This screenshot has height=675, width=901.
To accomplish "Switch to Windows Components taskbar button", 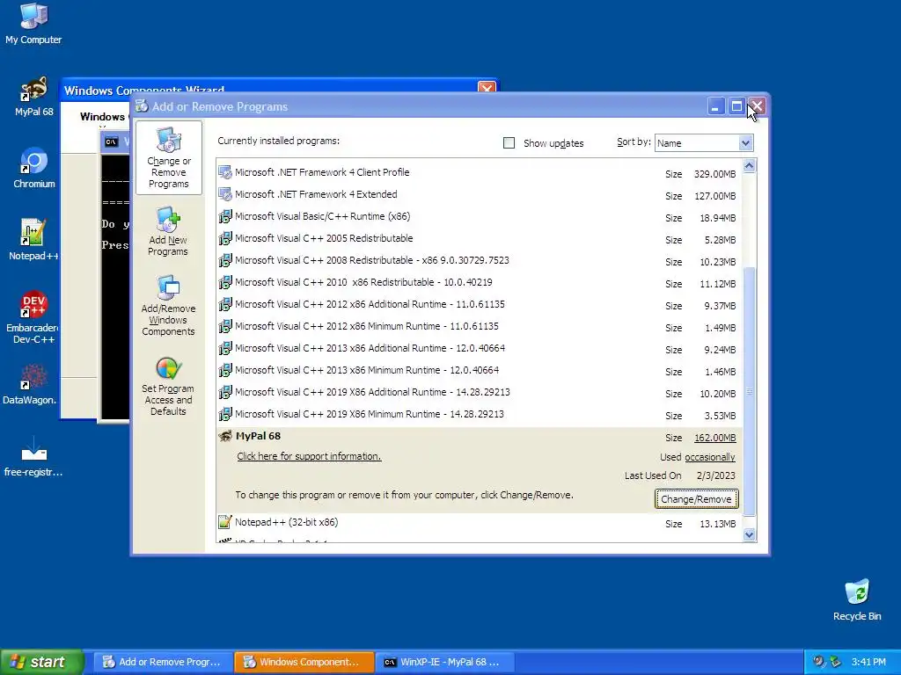I will 304,662.
